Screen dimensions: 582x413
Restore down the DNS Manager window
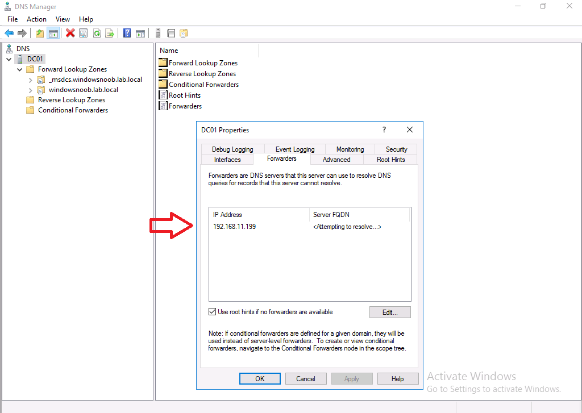point(543,6)
